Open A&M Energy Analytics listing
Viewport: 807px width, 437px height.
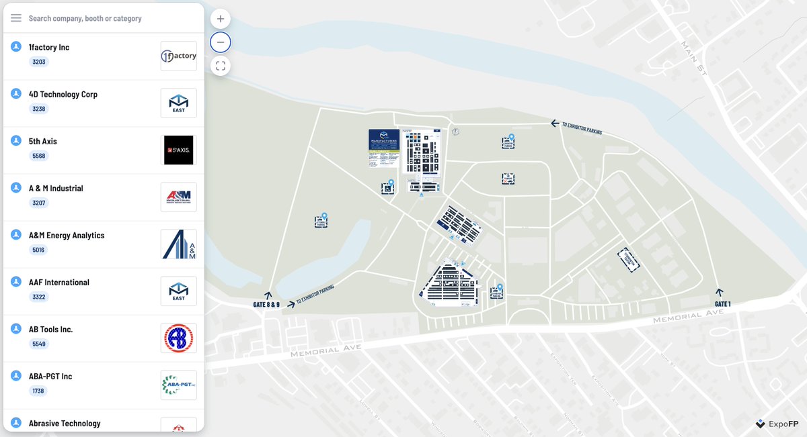coord(104,244)
